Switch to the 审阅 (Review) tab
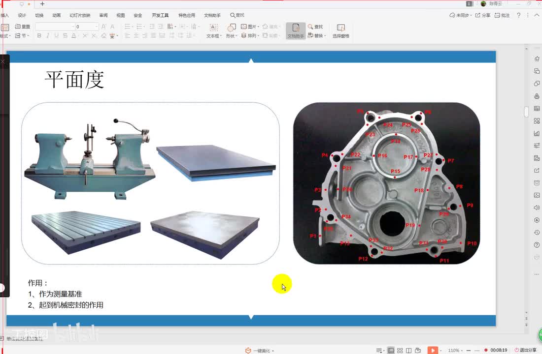This screenshot has width=542, height=354. pyautogui.click(x=103, y=15)
